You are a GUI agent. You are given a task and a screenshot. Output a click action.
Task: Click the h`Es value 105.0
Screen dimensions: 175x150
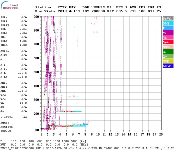22,77
